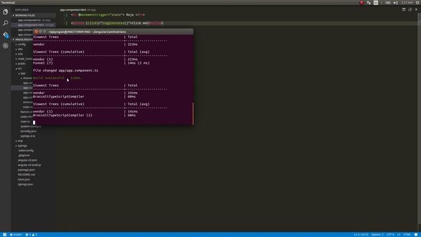
Task: Expand the node_modules folder
Action: pyautogui.click(x=24, y=59)
